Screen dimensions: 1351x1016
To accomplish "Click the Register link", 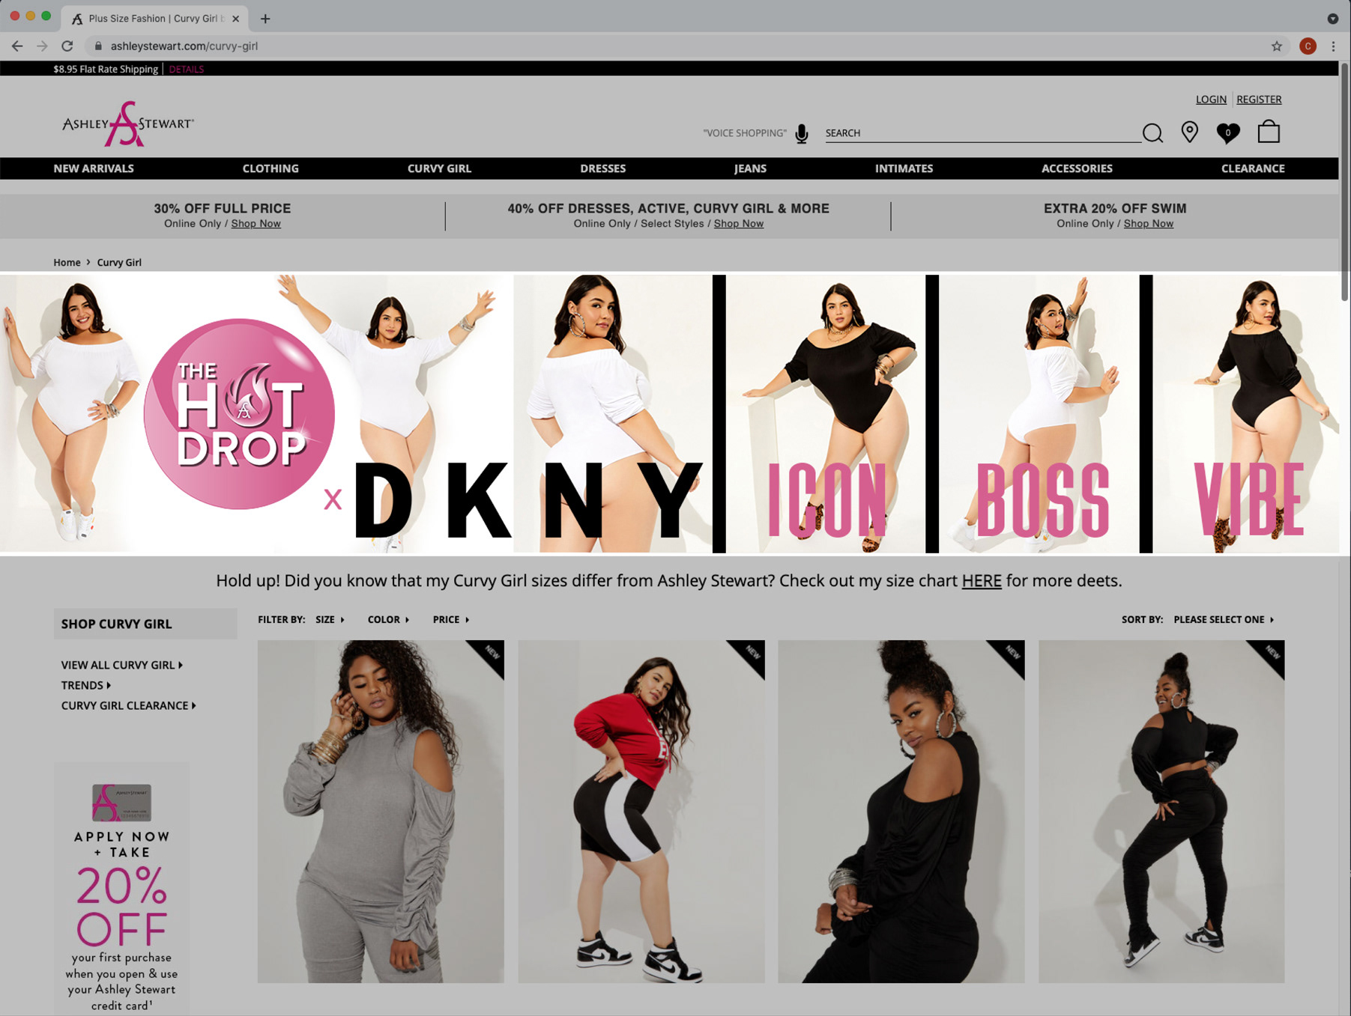I will (x=1259, y=99).
